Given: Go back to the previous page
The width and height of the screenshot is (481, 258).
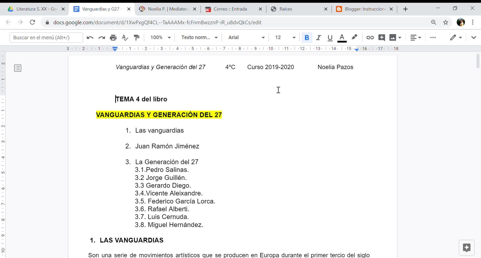Looking at the screenshot, I should tap(8, 22).
